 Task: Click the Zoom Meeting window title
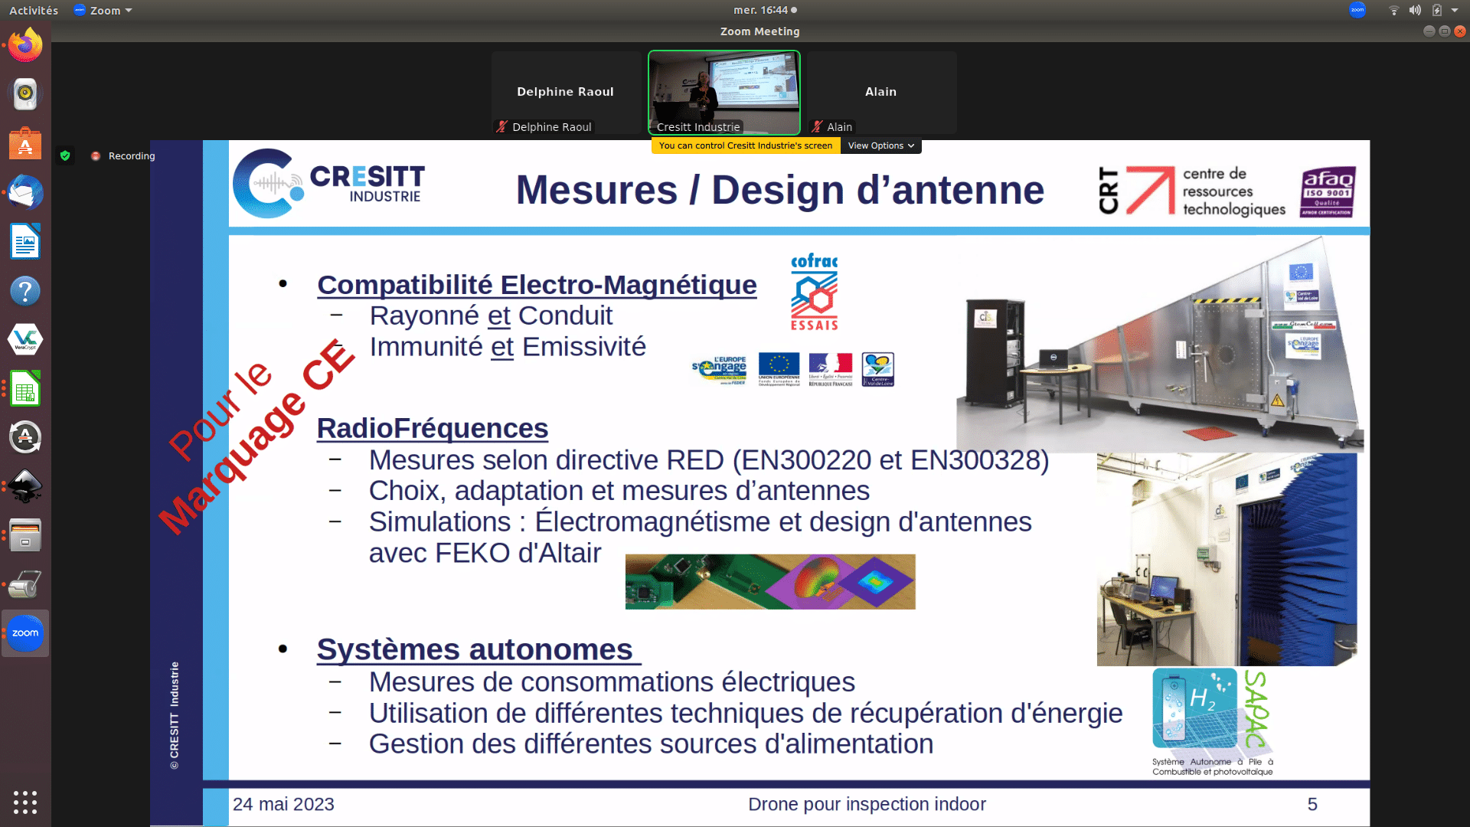coord(759,31)
